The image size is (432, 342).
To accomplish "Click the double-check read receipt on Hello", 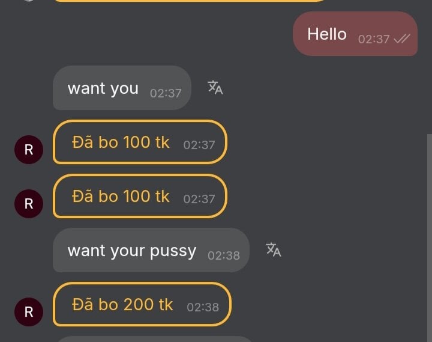I will point(402,39).
